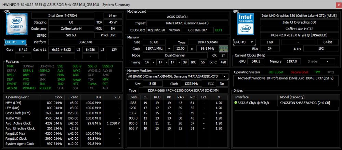Select the Turbo Max operating point row
The width and height of the screenshot is (342, 150).
(x=63, y=118)
